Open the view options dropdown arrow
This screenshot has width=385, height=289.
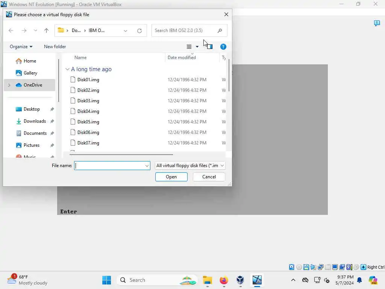click(x=197, y=47)
